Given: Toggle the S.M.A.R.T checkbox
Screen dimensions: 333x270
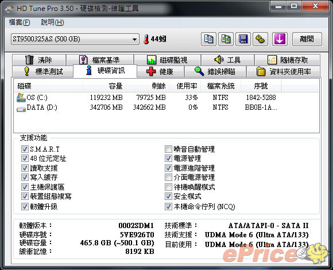Looking at the screenshot, I should click(25, 149).
